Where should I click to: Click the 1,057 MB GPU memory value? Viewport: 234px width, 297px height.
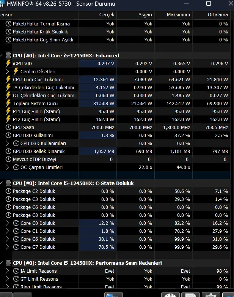[x=104, y=151]
